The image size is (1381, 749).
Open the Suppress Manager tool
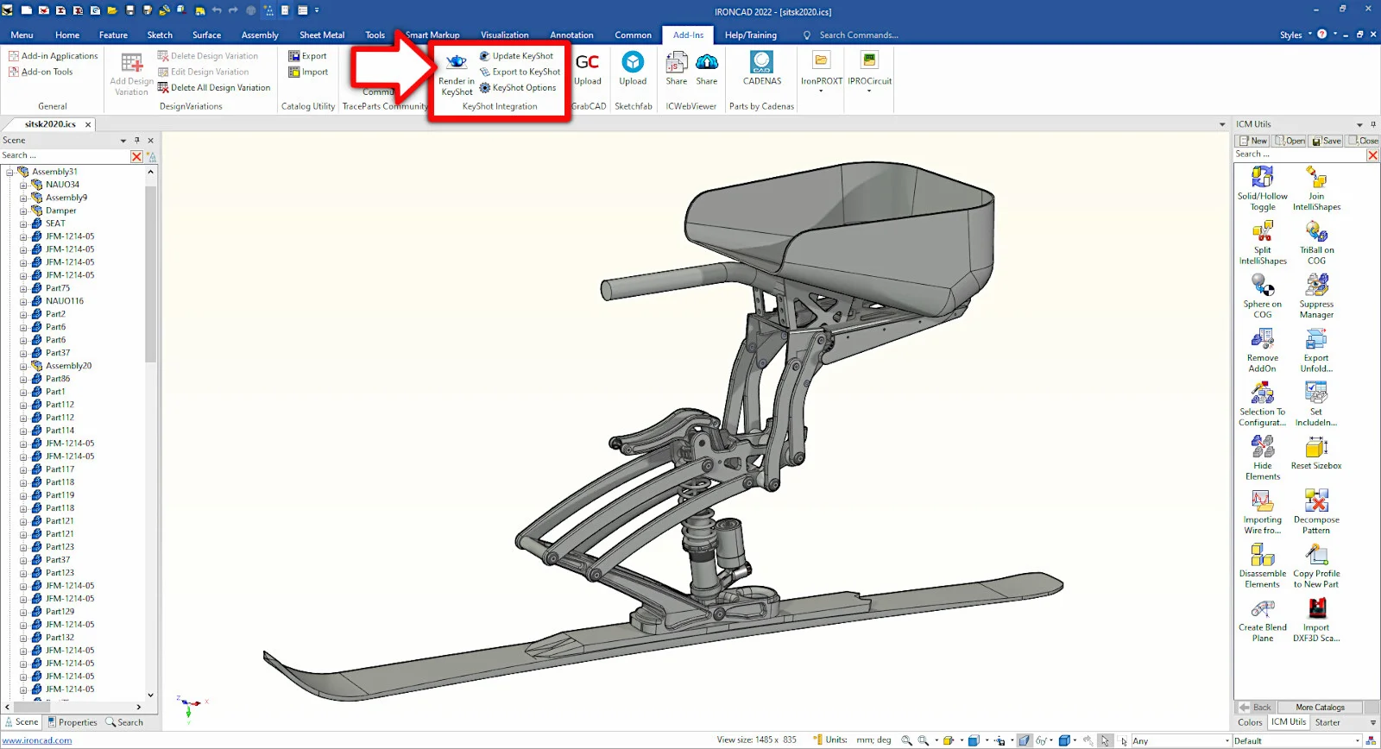pos(1316,286)
